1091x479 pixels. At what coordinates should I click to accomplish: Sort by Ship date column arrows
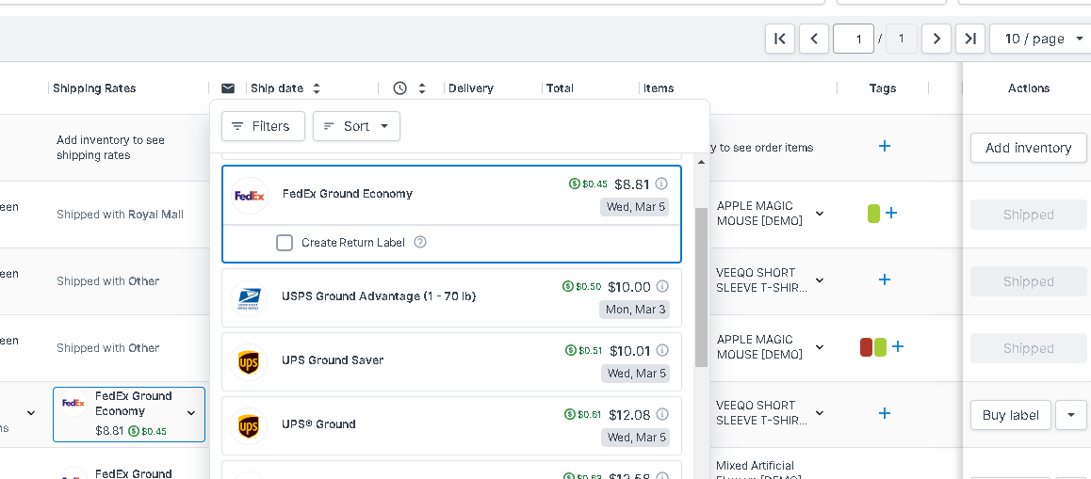tap(317, 88)
